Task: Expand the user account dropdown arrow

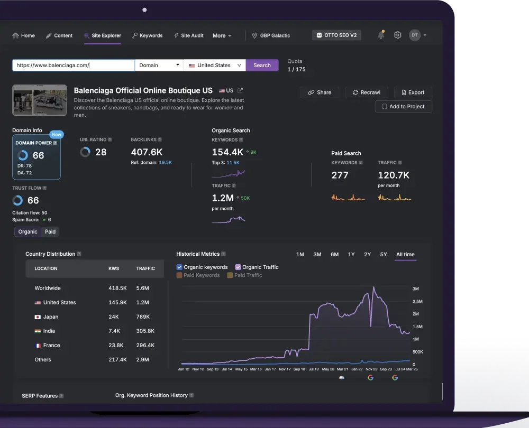Action: coord(425,35)
